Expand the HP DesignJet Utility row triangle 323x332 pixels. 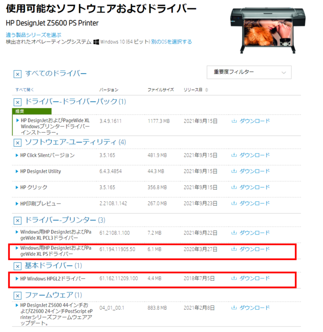17,171
